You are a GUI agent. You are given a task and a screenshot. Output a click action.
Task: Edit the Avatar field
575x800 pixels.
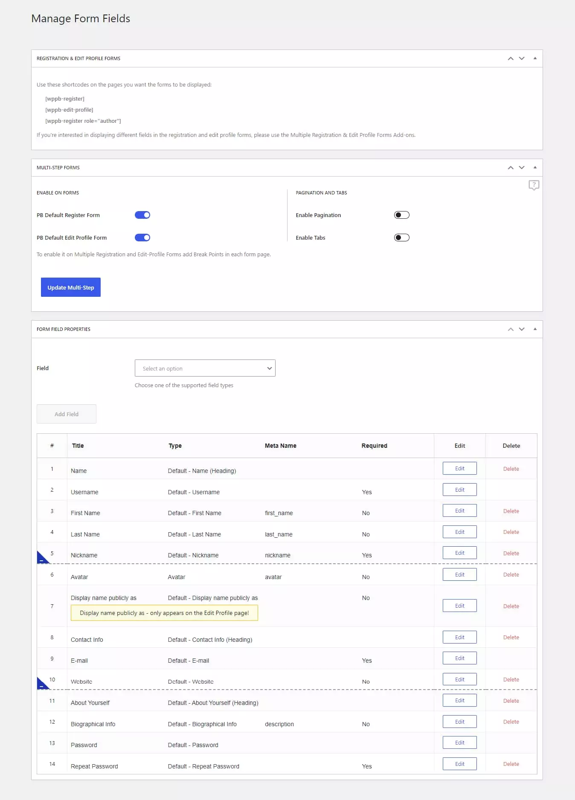pyautogui.click(x=459, y=574)
